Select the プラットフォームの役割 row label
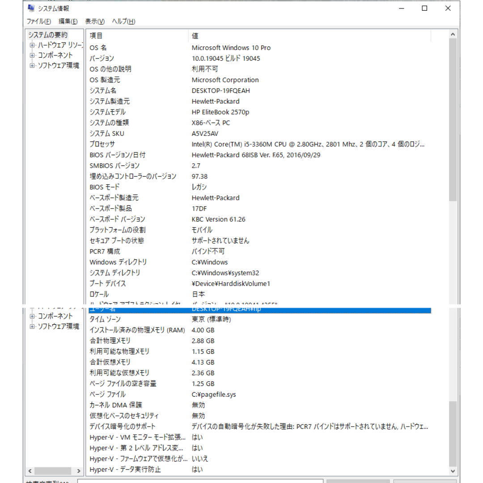This screenshot has width=483, height=483. tap(117, 230)
